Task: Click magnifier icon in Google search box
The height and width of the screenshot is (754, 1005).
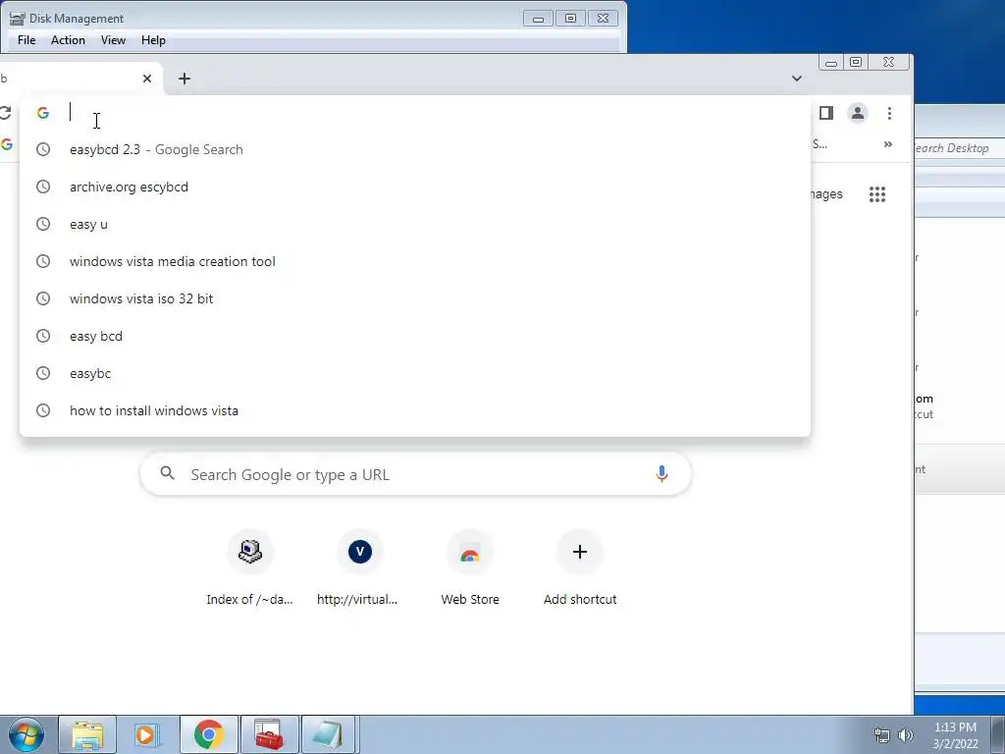Action: click(167, 474)
